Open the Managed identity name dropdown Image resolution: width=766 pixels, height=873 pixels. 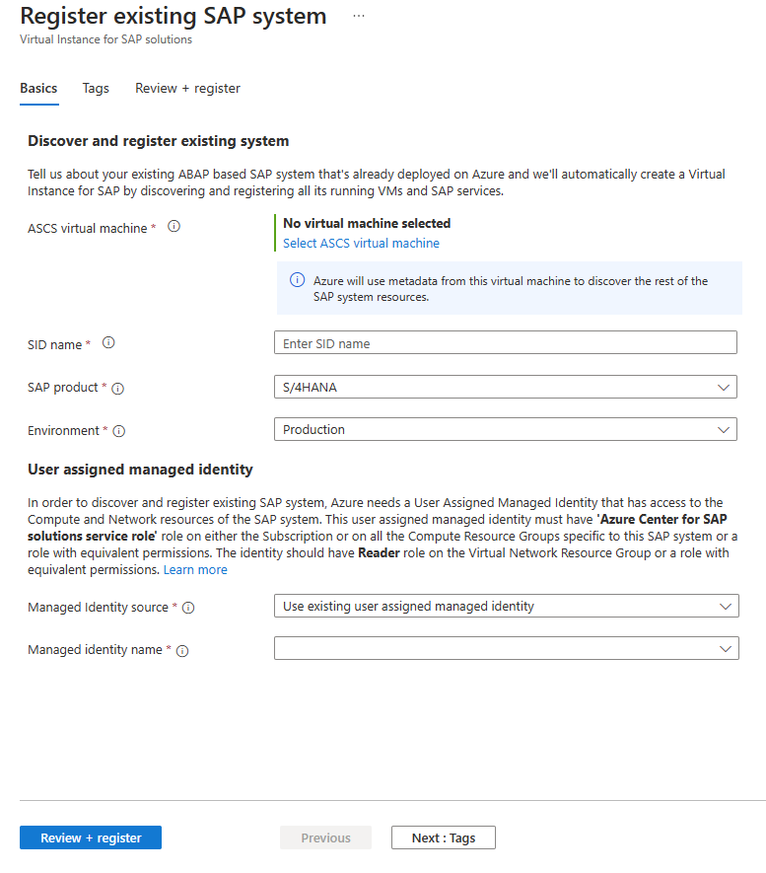click(x=506, y=649)
